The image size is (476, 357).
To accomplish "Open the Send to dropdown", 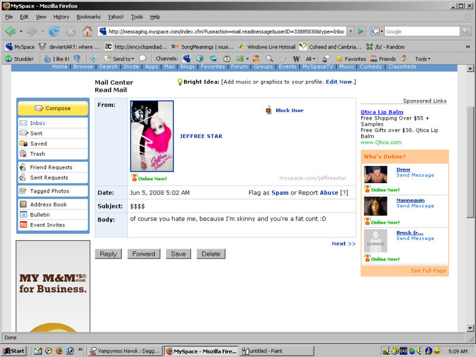I will coord(120,58).
